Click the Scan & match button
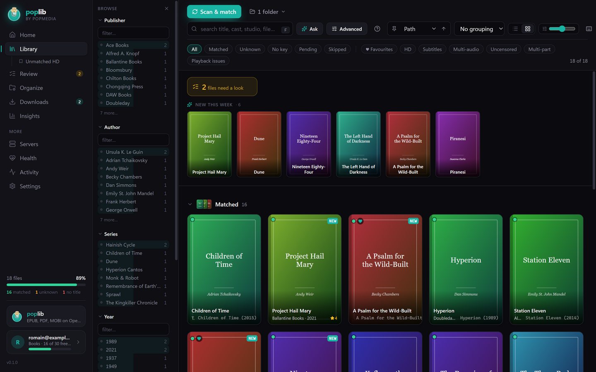The width and height of the screenshot is (596, 372). tap(214, 12)
